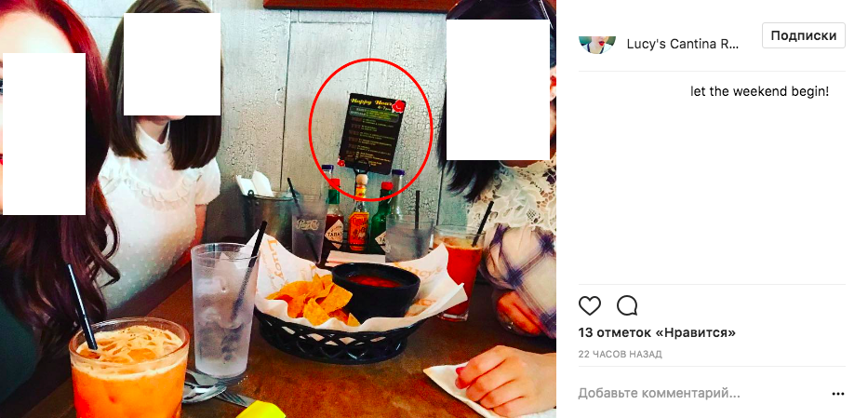Click the orange drink glass in photo

click(x=129, y=367)
